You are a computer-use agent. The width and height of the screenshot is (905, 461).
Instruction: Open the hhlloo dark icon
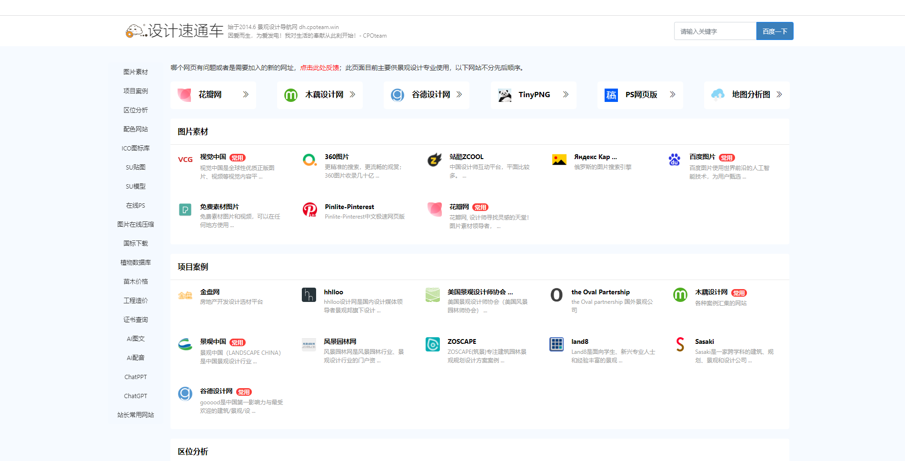click(x=309, y=295)
